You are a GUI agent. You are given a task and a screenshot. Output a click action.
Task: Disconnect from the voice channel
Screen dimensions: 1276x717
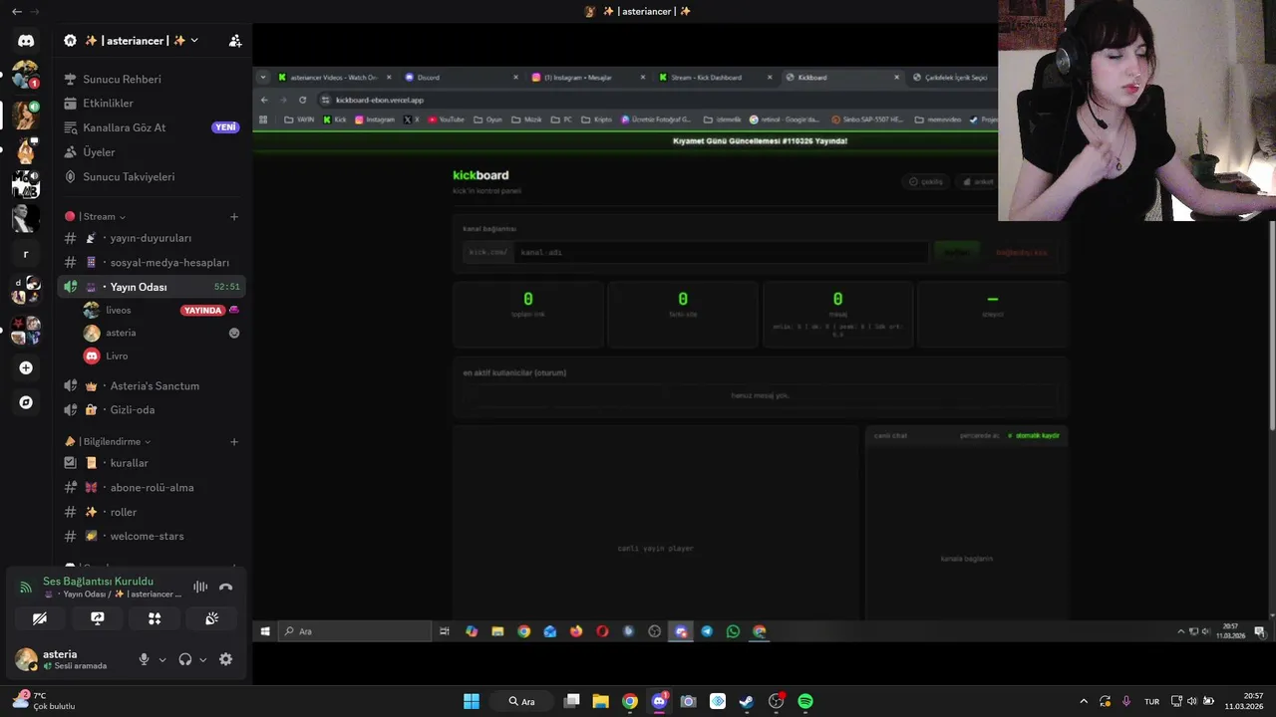click(225, 588)
